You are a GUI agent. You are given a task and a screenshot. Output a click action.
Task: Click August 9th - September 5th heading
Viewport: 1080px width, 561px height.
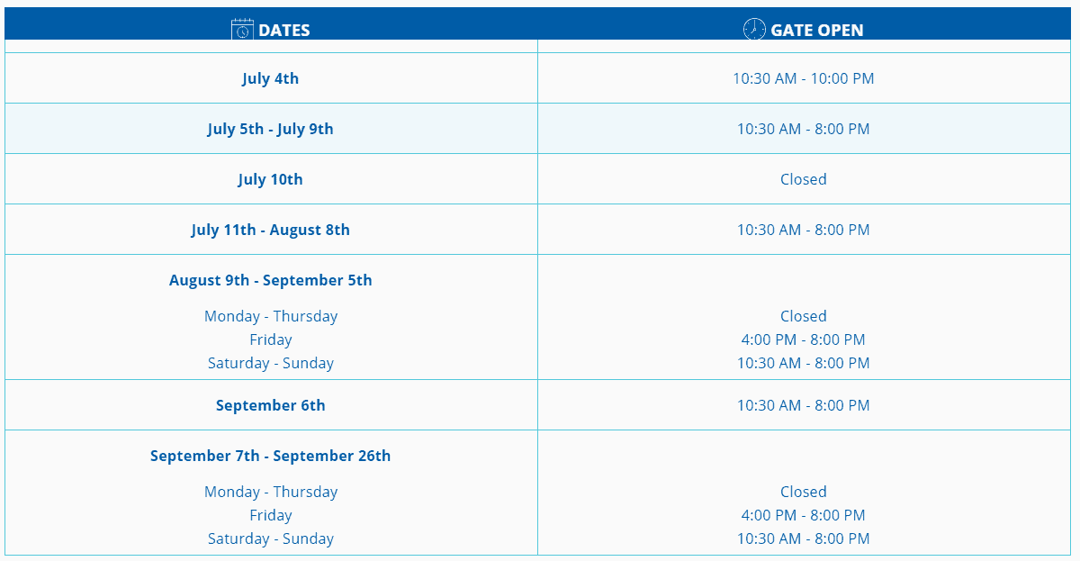271,280
